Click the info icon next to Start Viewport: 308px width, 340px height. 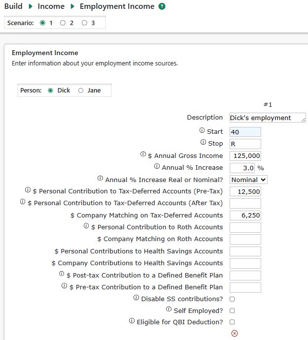[x=202, y=131]
